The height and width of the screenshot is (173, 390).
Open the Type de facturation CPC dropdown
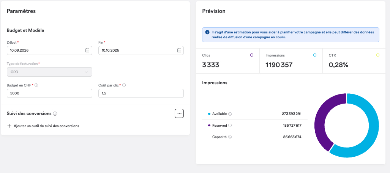click(49, 72)
